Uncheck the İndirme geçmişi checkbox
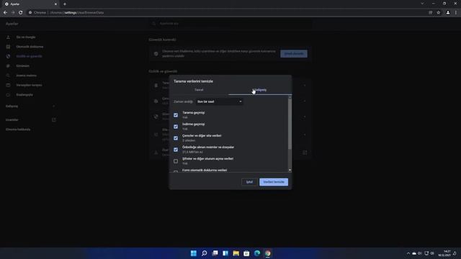The height and width of the screenshot is (259, 461). 176,127
